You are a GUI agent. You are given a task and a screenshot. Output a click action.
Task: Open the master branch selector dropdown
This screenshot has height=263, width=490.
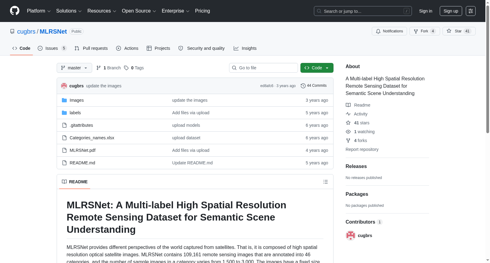74,68
